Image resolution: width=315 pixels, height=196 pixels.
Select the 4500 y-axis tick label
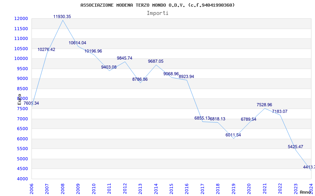pyautogui.click(x=22, y=169)
